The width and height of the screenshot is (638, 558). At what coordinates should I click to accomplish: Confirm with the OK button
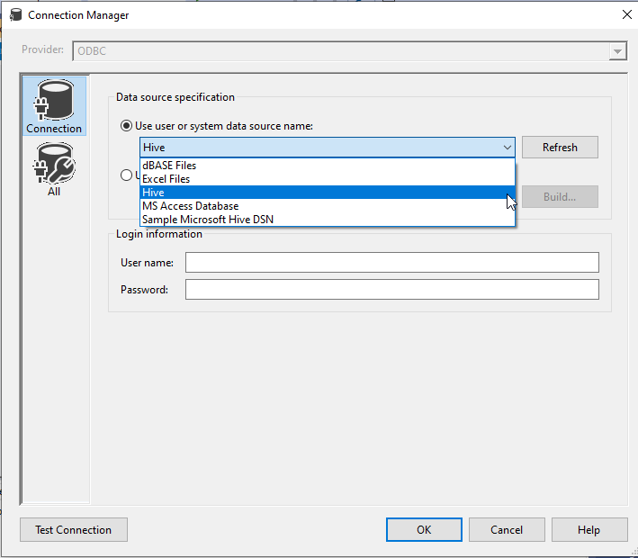(x=424, y=530)
